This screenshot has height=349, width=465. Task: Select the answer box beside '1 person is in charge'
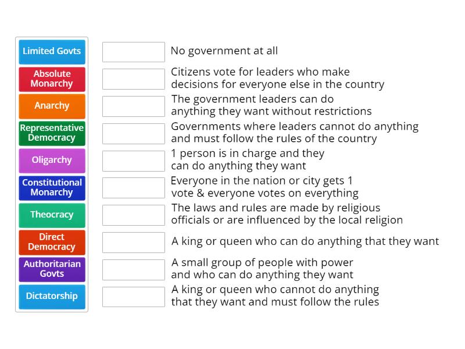[x=133, y=160]
